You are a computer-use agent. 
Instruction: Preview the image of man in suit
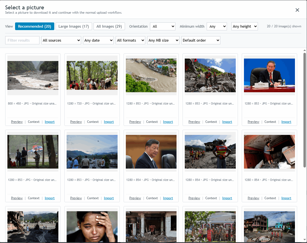pyautogui.click(x=135, y=198)
